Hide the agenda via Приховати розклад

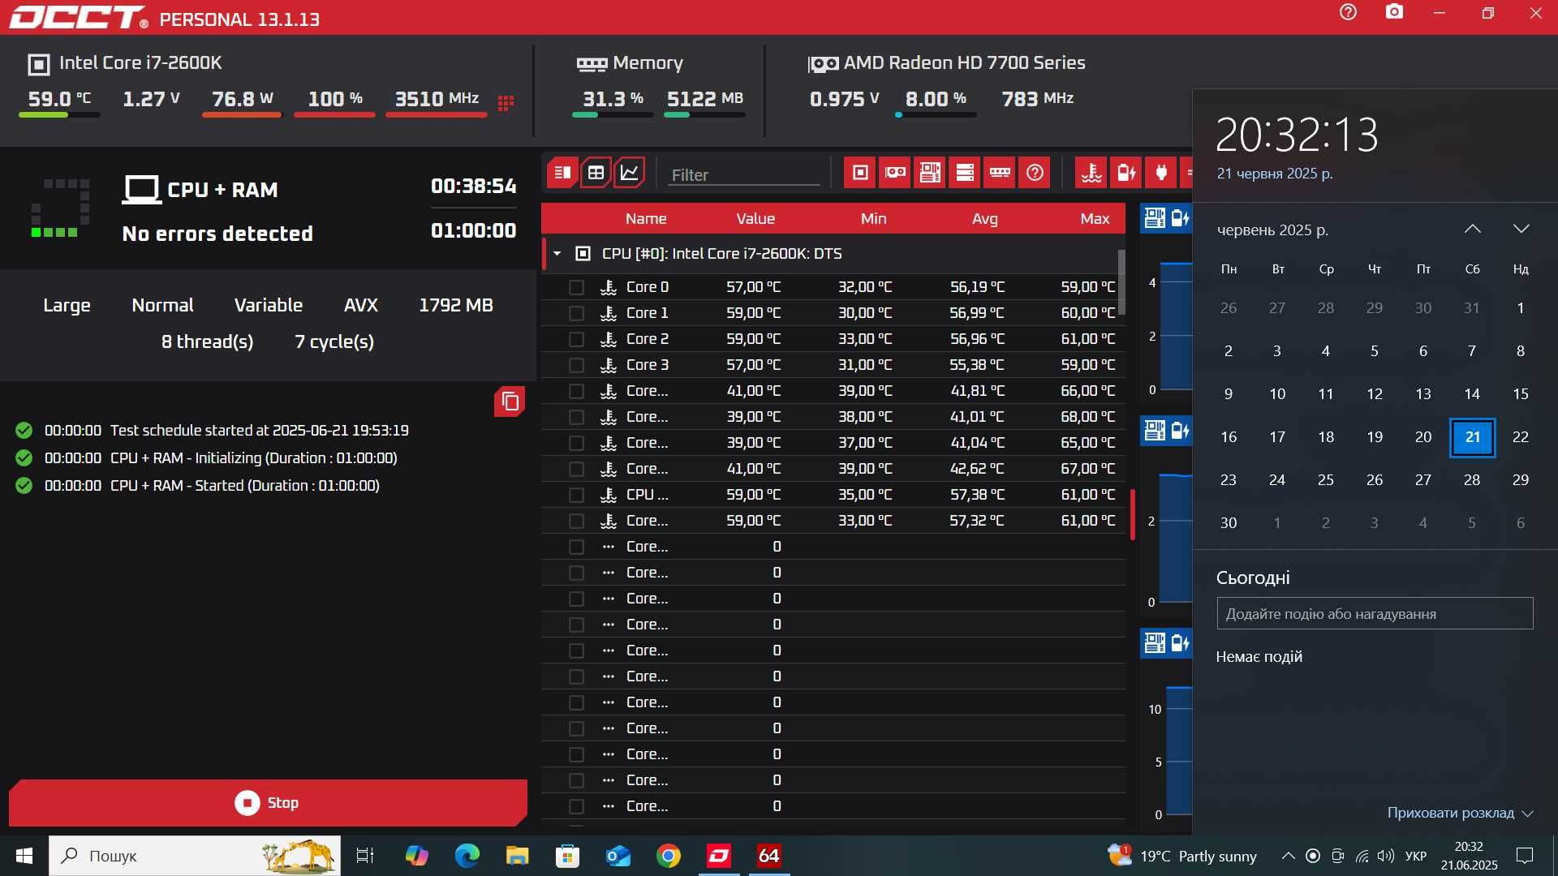(x=1460, y=813)
